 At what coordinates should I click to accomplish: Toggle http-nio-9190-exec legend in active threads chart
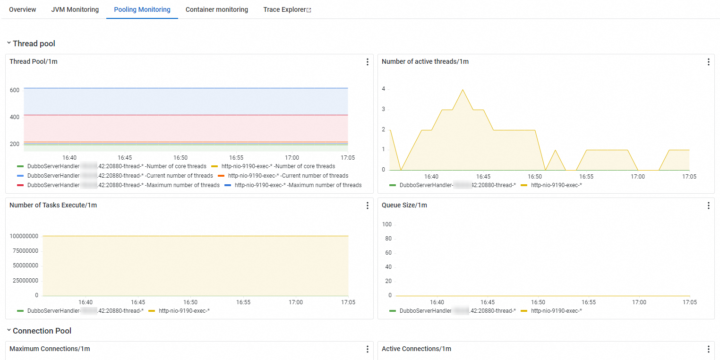point(551,185)
